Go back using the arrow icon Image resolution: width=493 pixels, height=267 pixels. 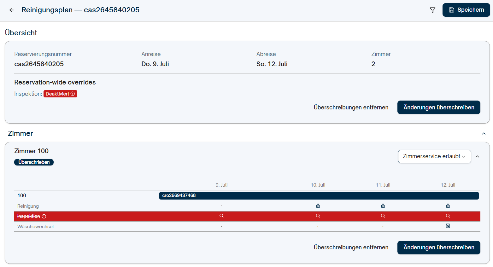12,10
